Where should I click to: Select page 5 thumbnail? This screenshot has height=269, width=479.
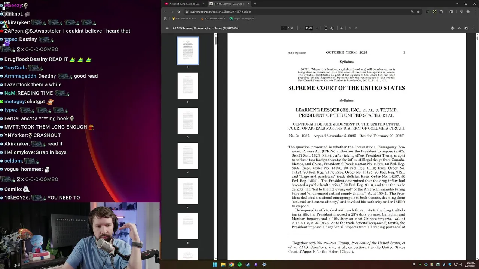[188, 191]
